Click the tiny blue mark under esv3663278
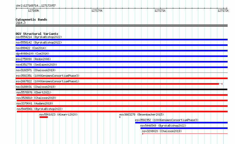Viewport: 235px width, 144px height. coord(120,117)
